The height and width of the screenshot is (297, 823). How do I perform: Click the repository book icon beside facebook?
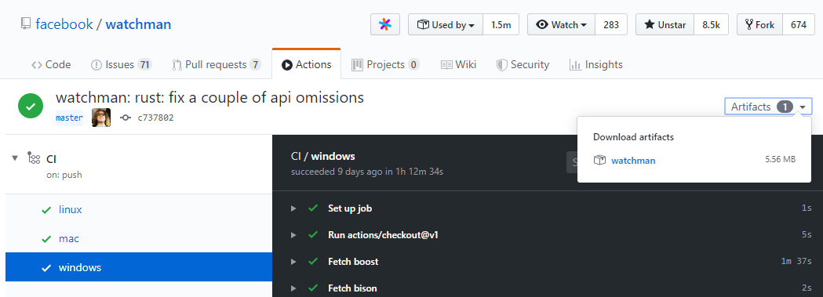(25, 24)
